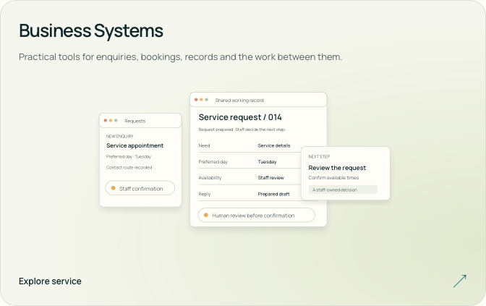
Task: Click the diagonal arrow icon
Action: tap(460, 281)
